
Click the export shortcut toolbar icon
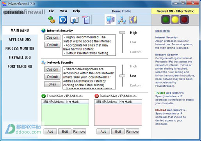pyautogui.click(x=74, y=20)
